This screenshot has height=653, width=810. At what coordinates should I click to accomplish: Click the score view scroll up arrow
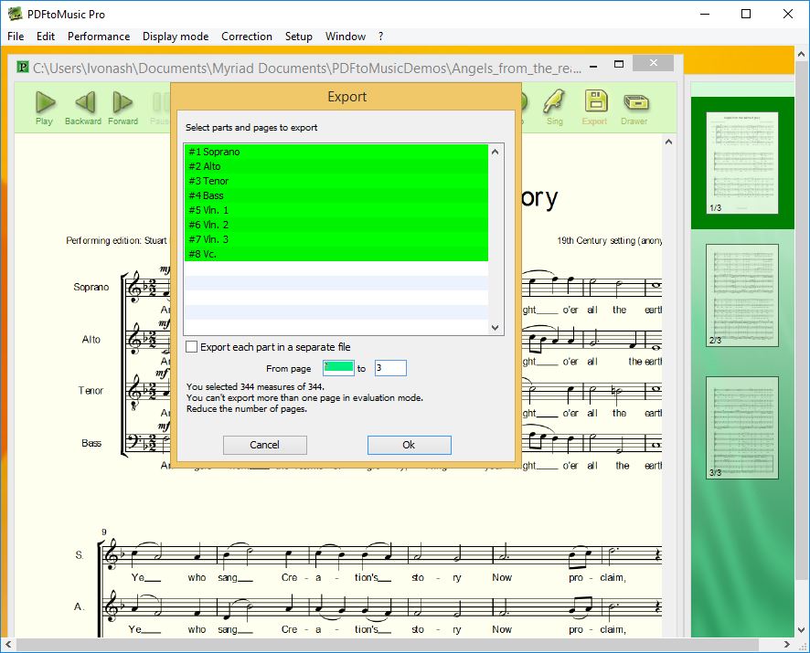(668, 142)
